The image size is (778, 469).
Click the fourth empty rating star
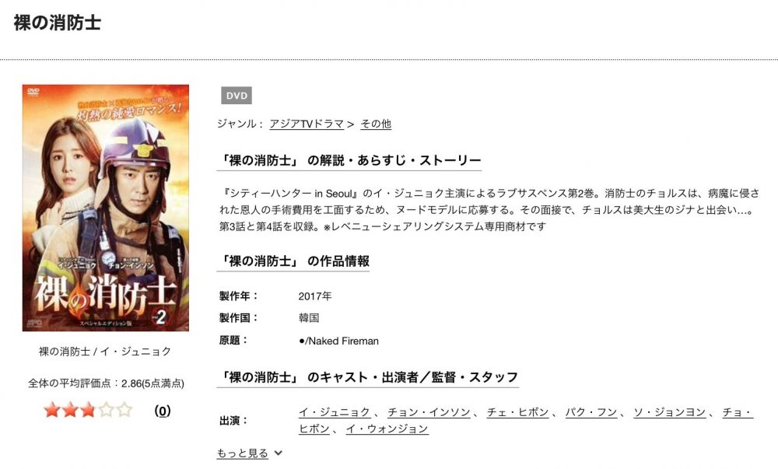tap(106, 410)
